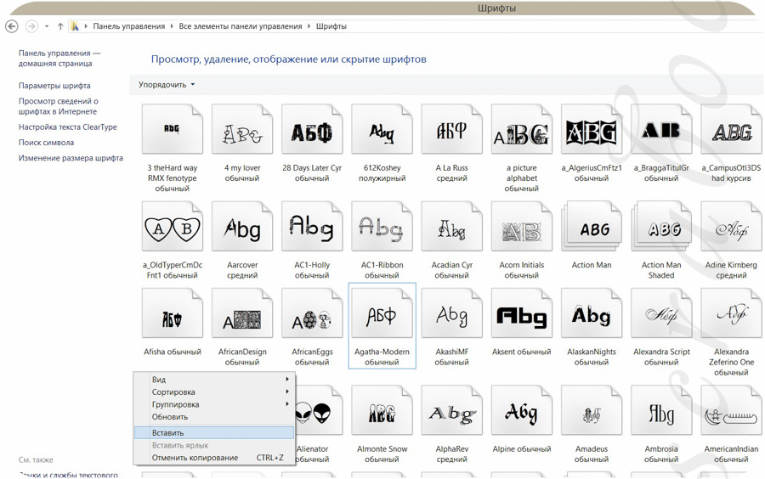This screenshot has width=765, height=479.
Task: Click Панель управления breadcrumb in address bar
Action: coord(129,26)
